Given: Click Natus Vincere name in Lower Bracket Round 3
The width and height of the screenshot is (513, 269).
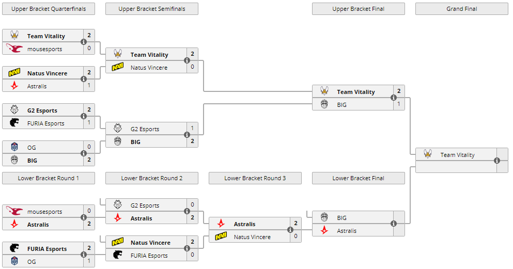Looking at the screenshot, I should [252, 237].
